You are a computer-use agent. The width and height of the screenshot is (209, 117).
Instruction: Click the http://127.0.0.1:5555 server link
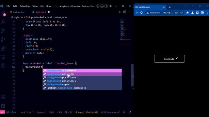click(x=87, y=112)
